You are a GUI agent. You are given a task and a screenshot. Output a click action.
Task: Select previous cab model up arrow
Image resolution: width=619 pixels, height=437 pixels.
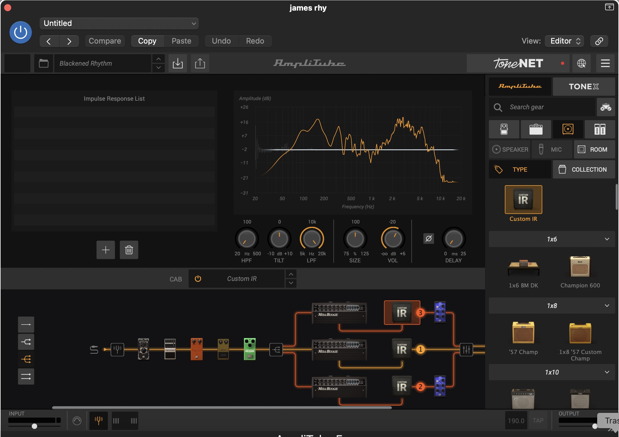pos(291,274)
